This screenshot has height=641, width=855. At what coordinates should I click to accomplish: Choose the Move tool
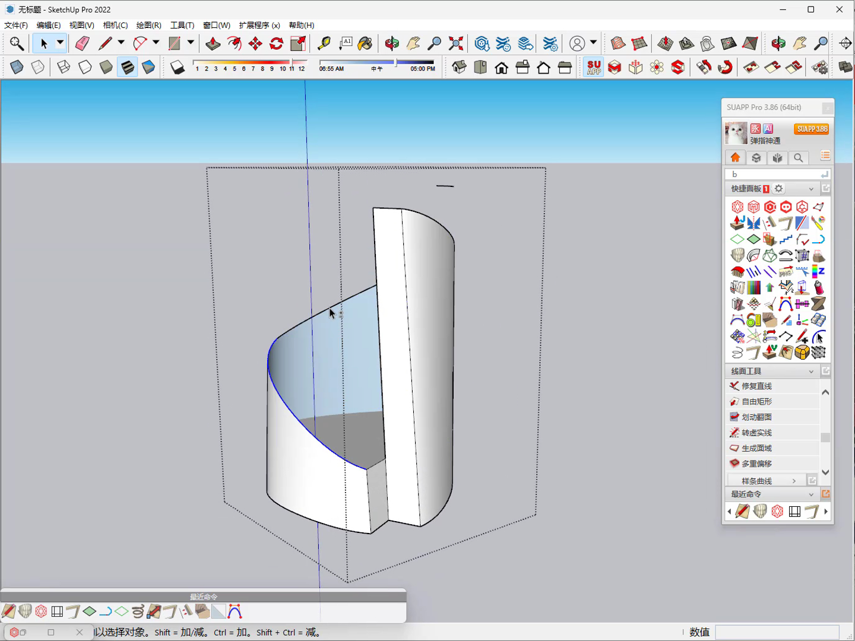coord(255,43)
